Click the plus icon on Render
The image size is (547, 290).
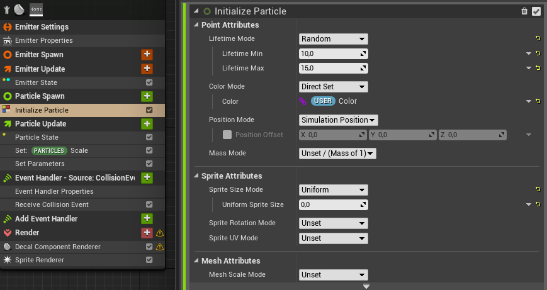point(147,233)
